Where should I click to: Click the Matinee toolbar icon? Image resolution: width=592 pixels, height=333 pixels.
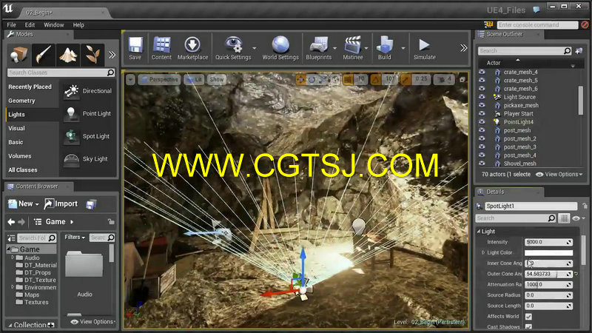click(x=353, y=48)
